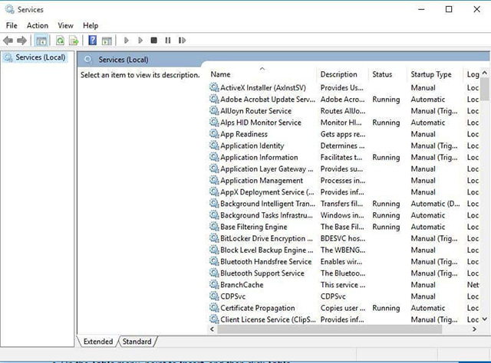491x363 pixels.
Task: Click the Restart Service icon
Action: click(182, 41)
